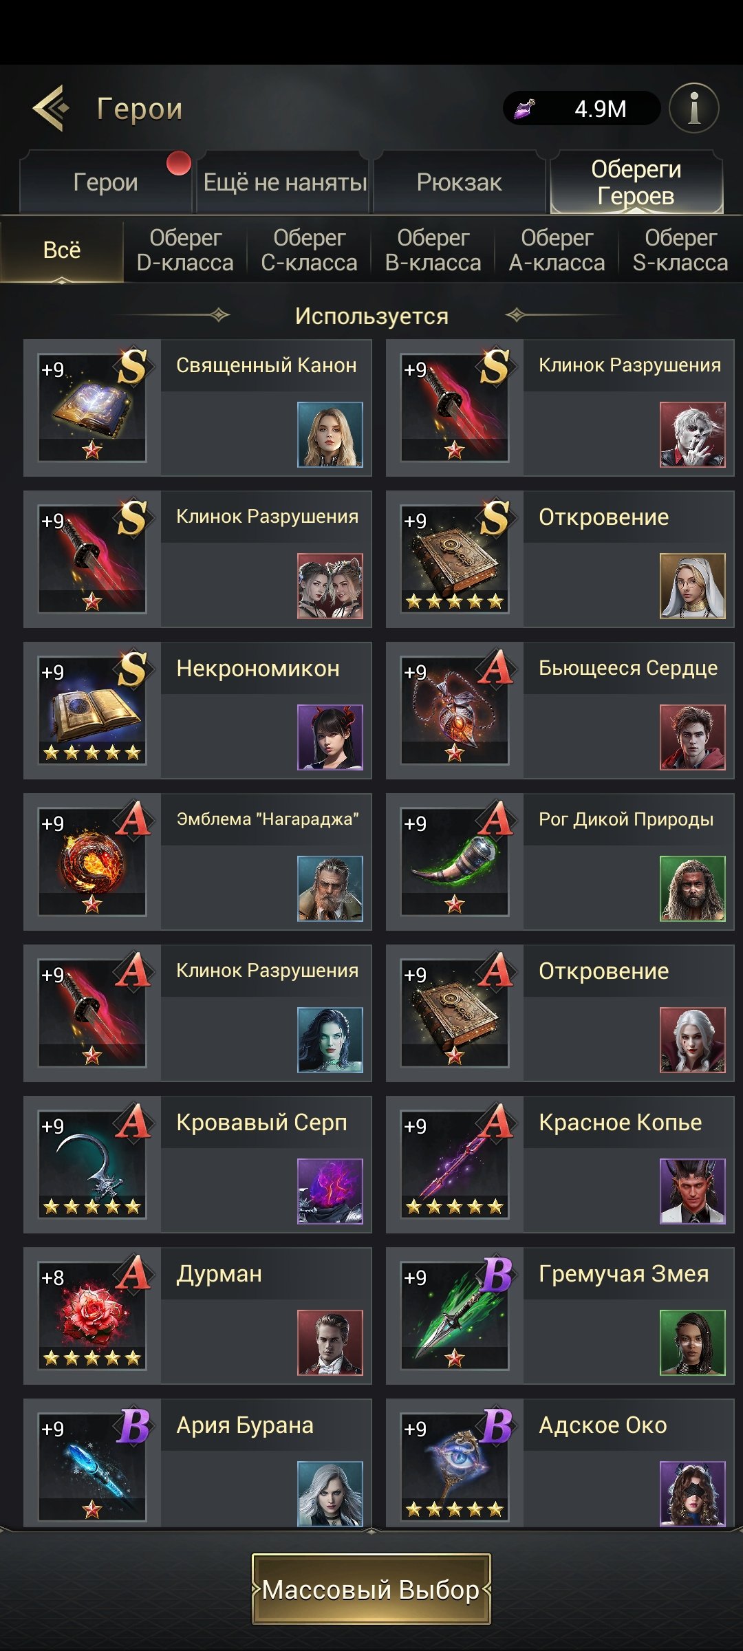Select the Священный Канон book charm icon
This screenshot has height=1651, width=743.
coord(92,408)
